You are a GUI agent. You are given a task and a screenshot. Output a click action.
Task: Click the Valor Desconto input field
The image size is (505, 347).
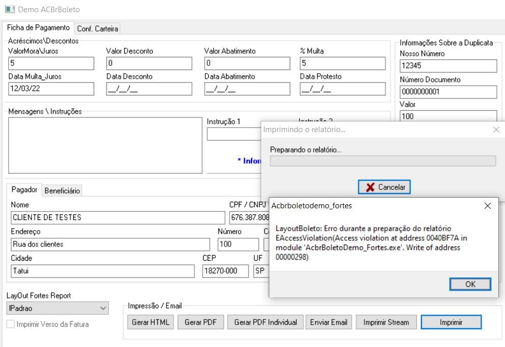(149, 64)
